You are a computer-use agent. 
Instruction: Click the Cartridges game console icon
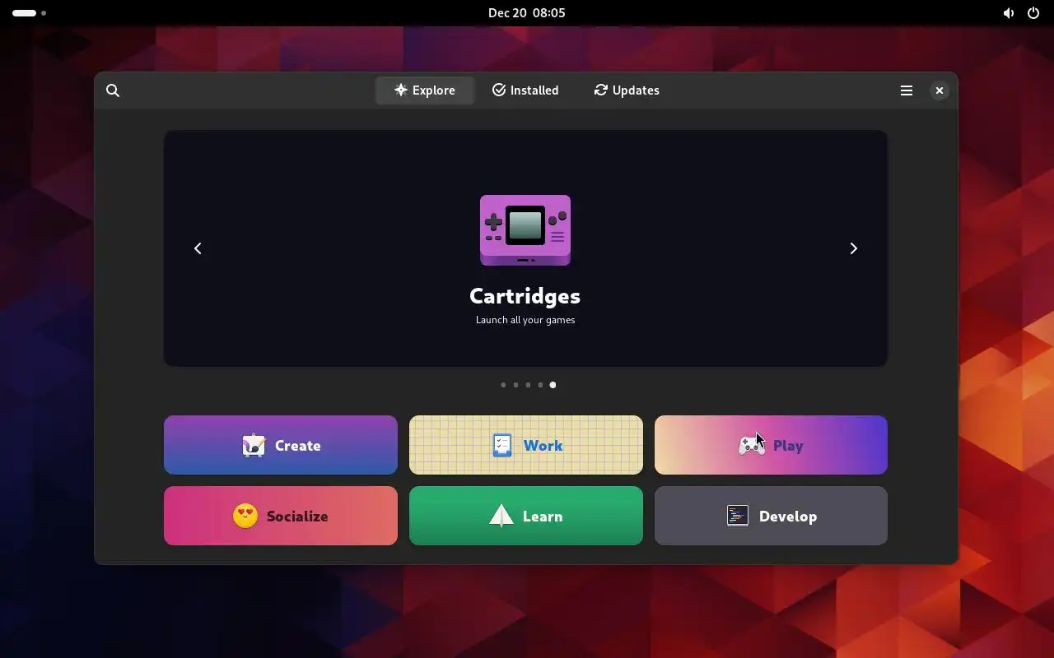(x=525, y=230)
